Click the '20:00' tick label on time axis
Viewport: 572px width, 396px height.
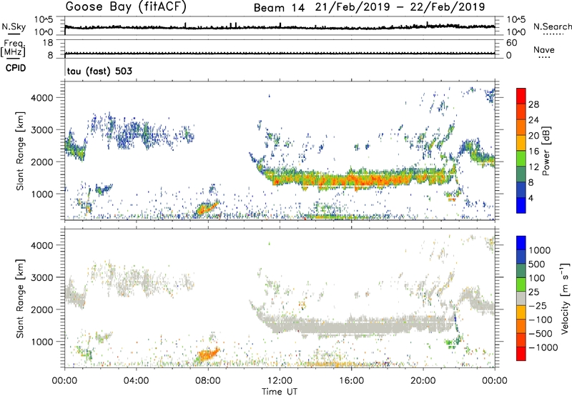pyautogui.click(x=423, y=381)
